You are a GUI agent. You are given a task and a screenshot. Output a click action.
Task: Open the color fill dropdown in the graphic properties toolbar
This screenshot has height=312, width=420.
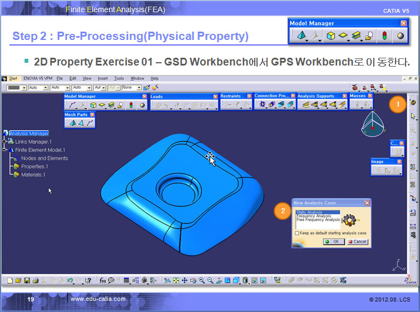24,88
